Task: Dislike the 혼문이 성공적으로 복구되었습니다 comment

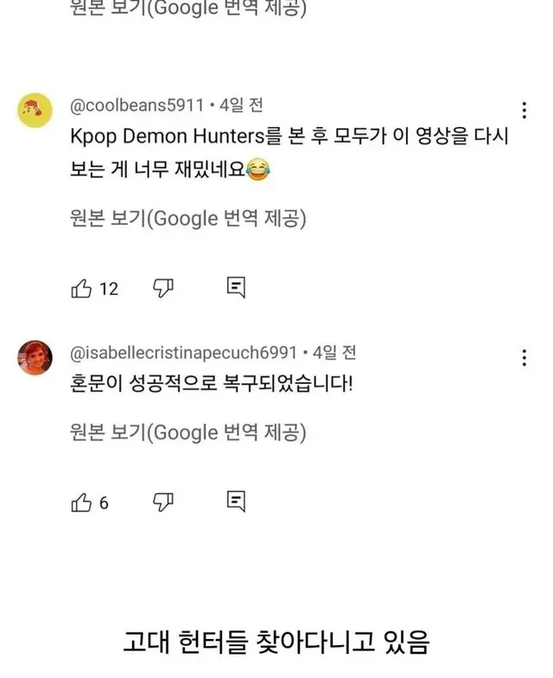Action: [x=163, y=502]
